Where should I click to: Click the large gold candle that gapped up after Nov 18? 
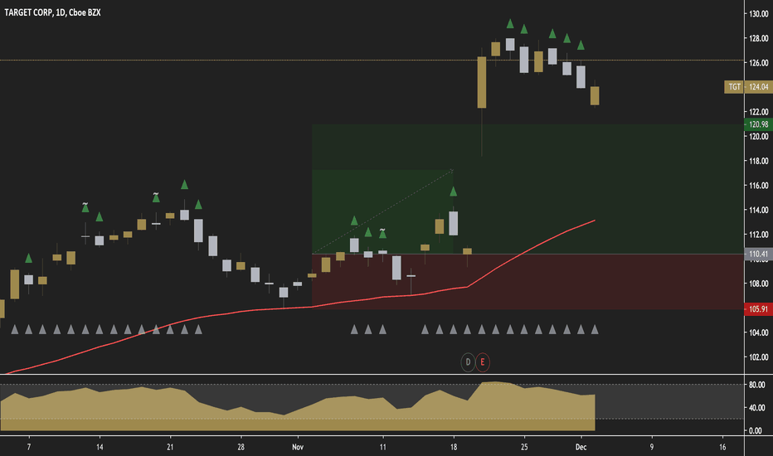[x=482, y=82]
